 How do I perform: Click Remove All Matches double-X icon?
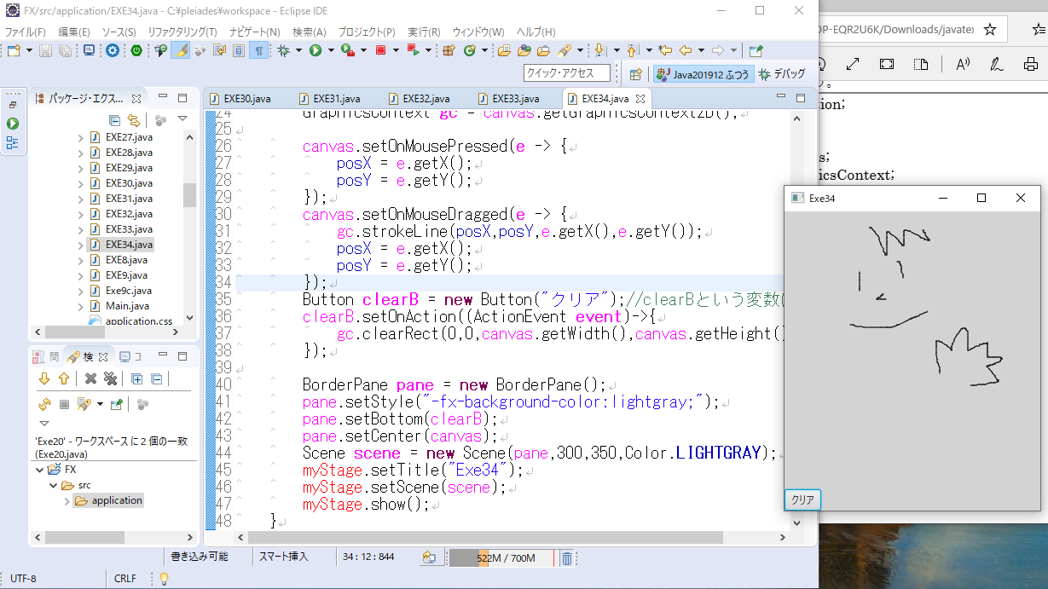pyautogui.click(x=110, y=379)
